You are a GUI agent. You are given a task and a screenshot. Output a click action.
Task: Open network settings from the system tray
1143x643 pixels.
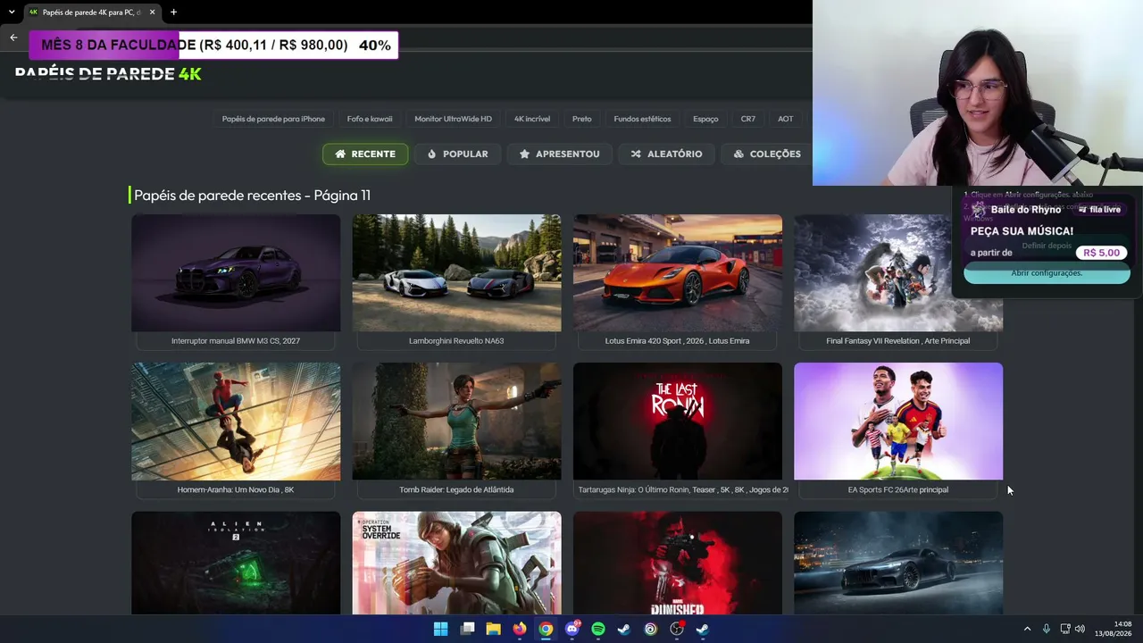(1064, 629)
